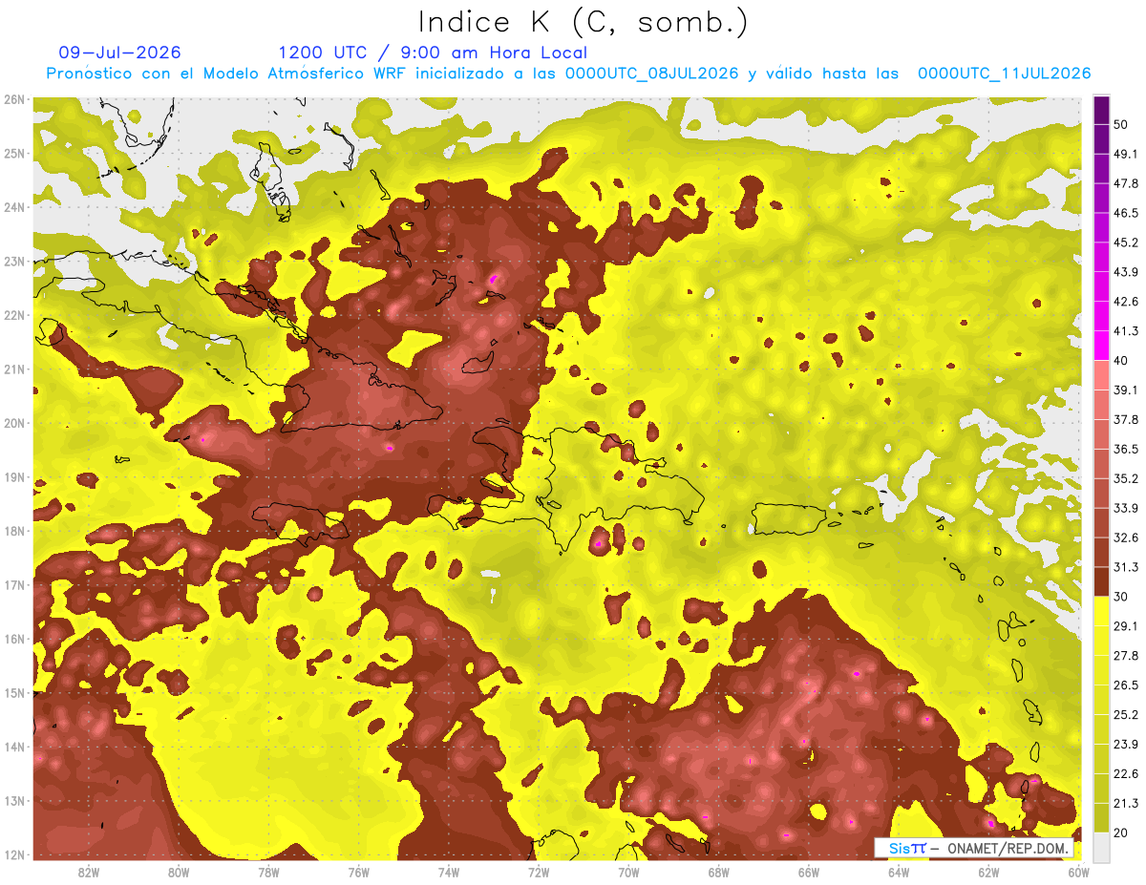Click the latitude axis label '26N'
1146x885 pixels.
point(14,99)
